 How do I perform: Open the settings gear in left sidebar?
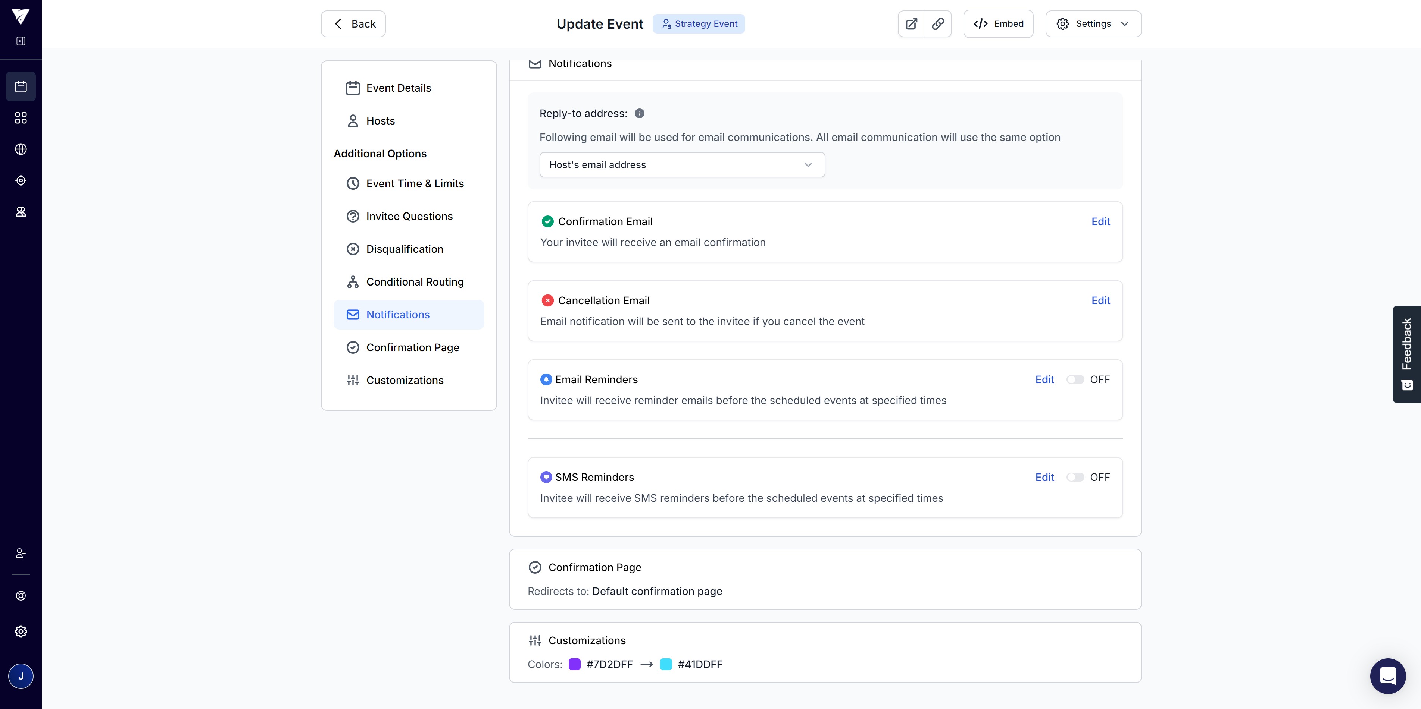pos(21,631)
